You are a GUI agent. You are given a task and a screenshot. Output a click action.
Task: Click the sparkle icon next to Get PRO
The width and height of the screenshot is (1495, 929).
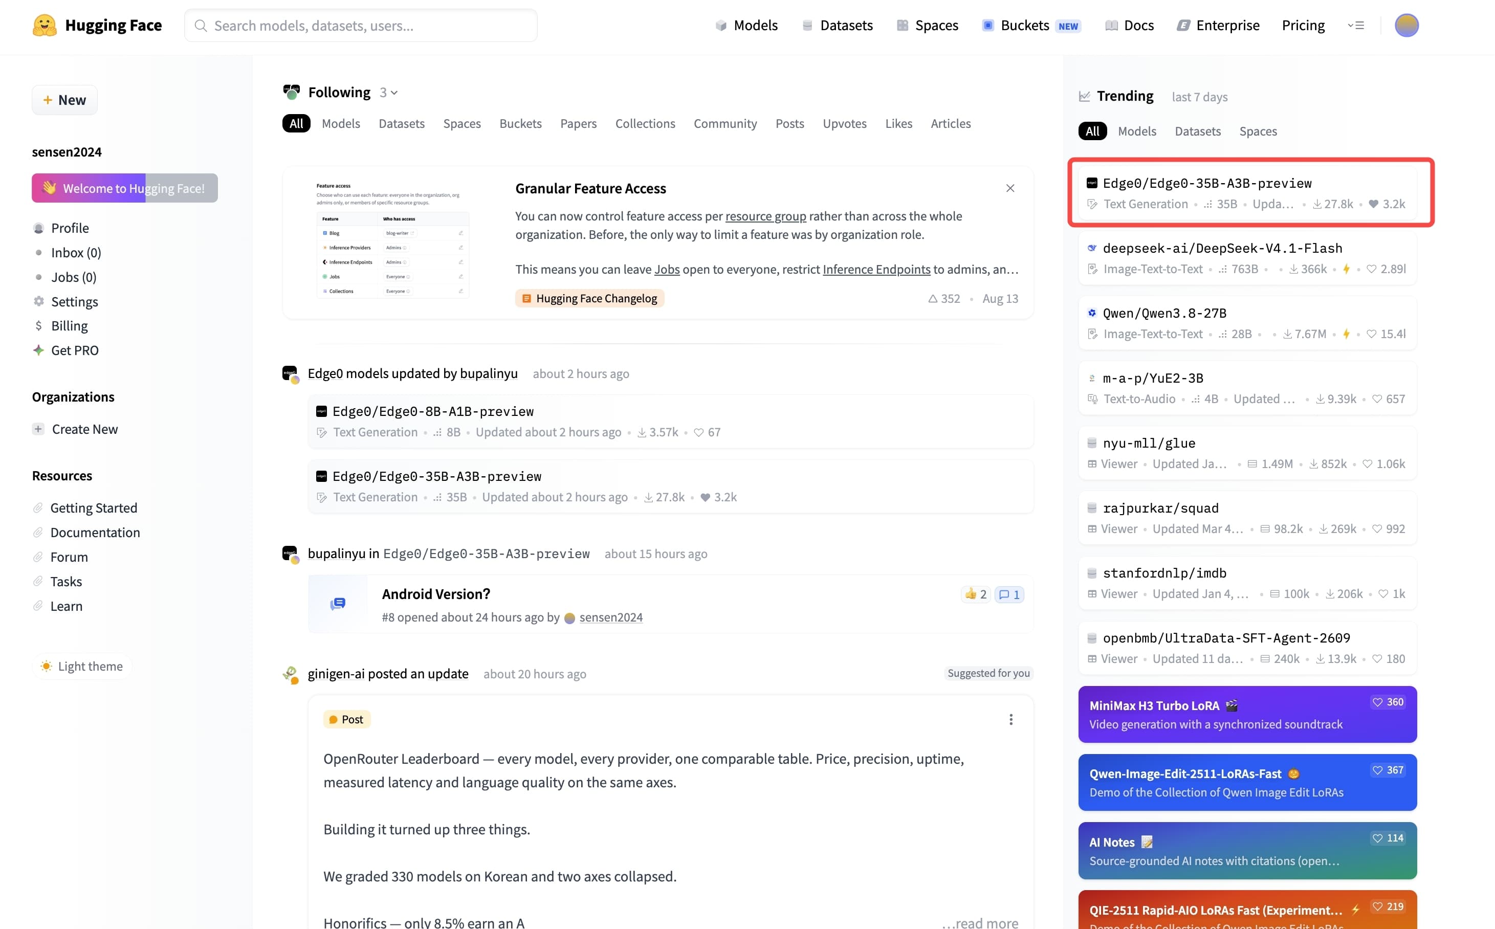pyautogui.click(x=38, y=350)
